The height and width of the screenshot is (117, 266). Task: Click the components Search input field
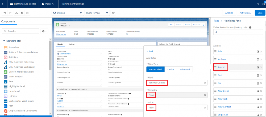click(x=20, y=31)
